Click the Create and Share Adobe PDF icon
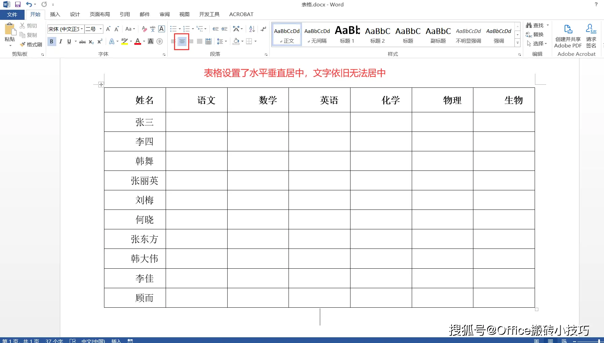Screen dimensions: 604x343 pos(568,34)
